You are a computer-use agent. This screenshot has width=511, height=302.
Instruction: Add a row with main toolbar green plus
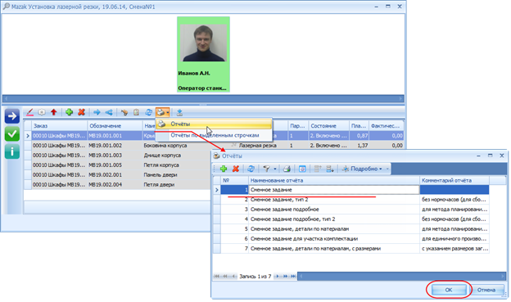pyautogui.click(x=69, y=112)
